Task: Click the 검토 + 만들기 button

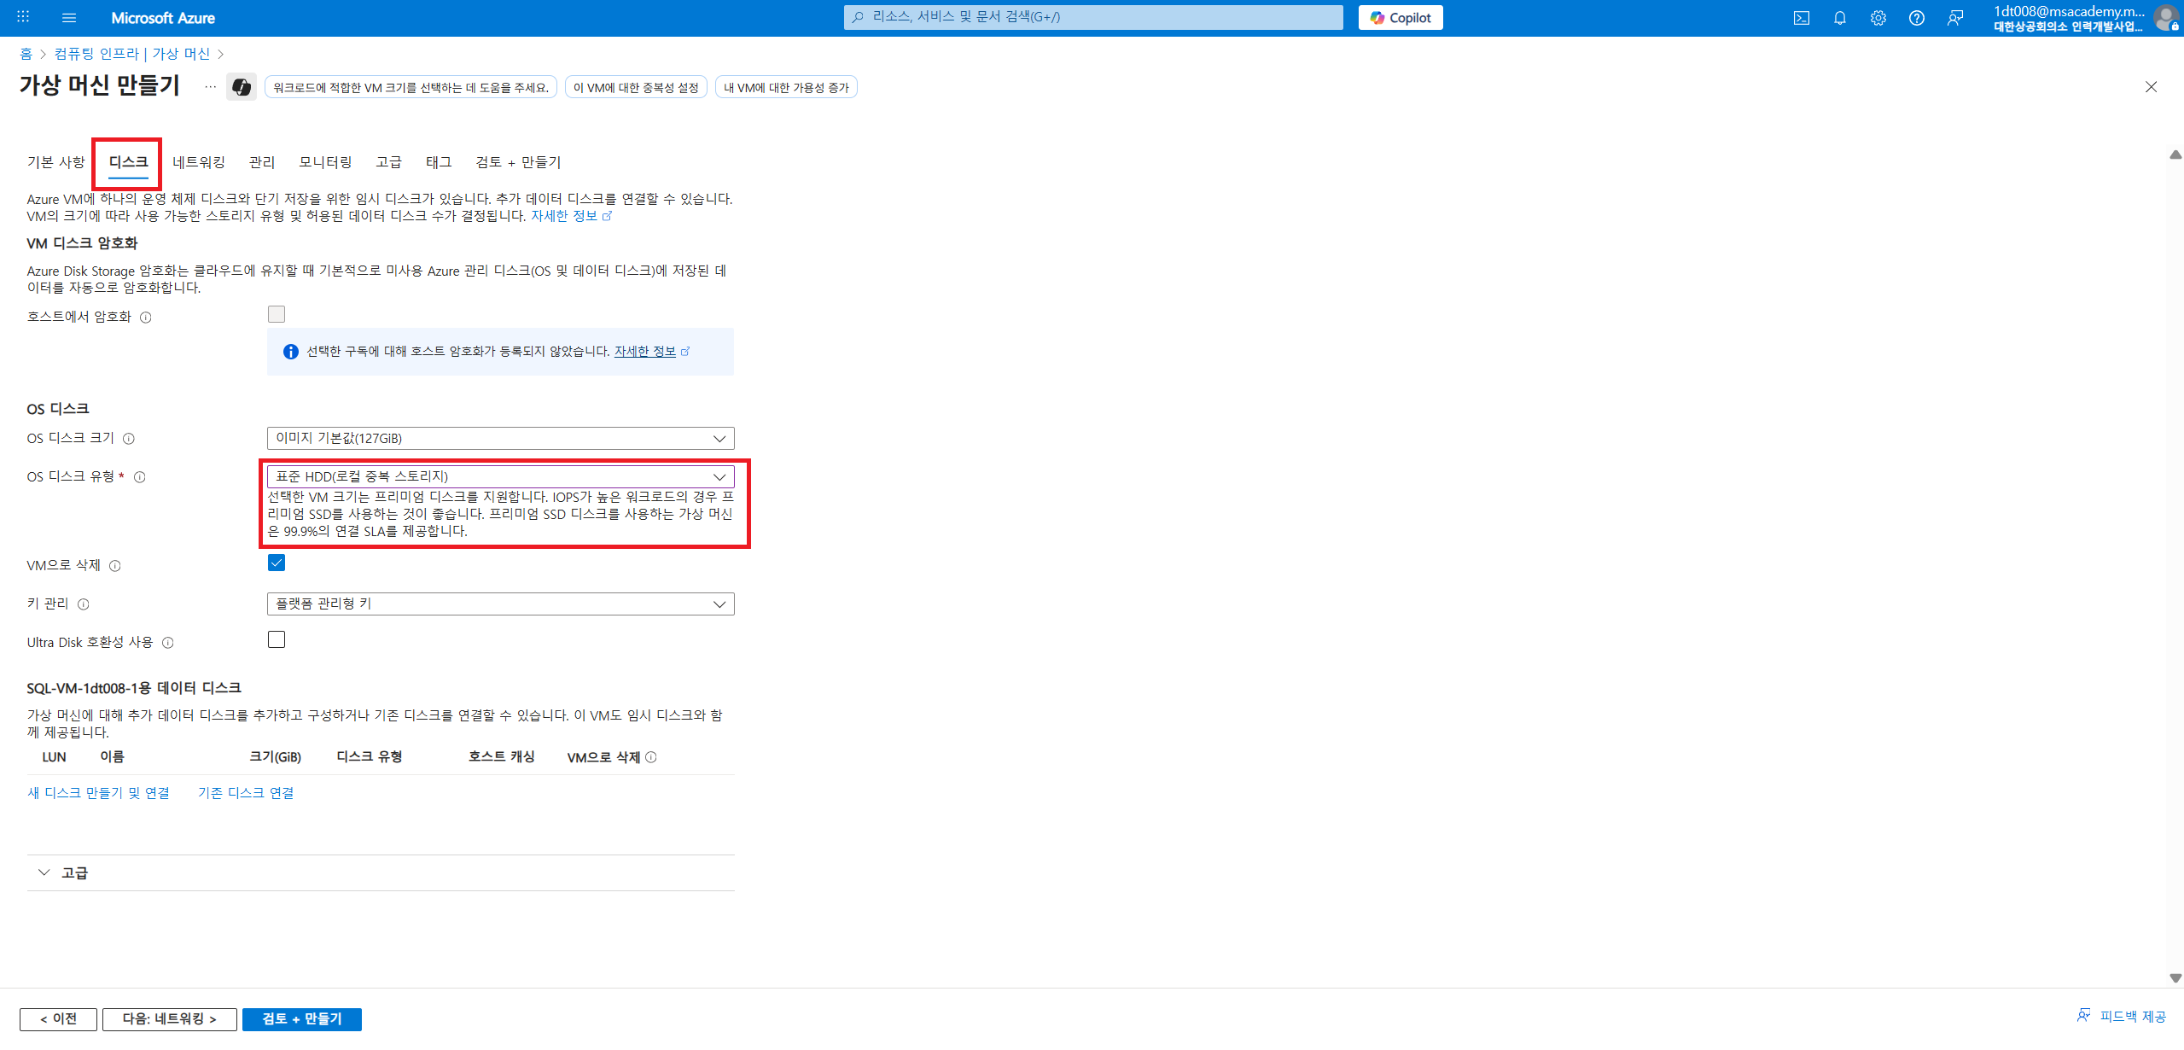Action: point(302,1018)
